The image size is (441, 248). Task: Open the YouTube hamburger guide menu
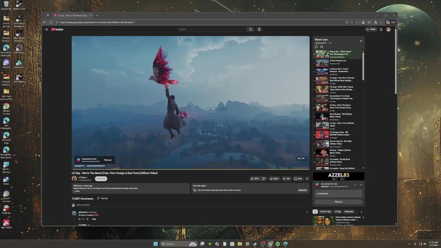click(x=47, y=29)
